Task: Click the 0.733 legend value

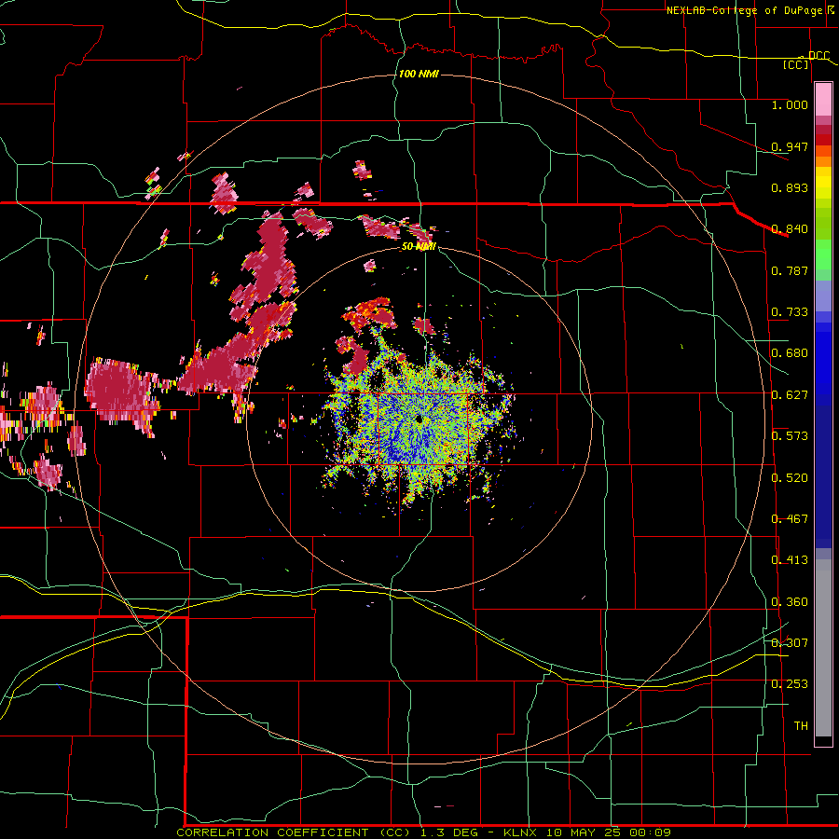Action: tap(790, 312)
